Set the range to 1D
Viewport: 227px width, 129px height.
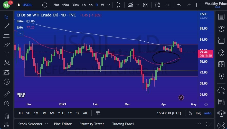pyautogui.click(x=21, y=113)
